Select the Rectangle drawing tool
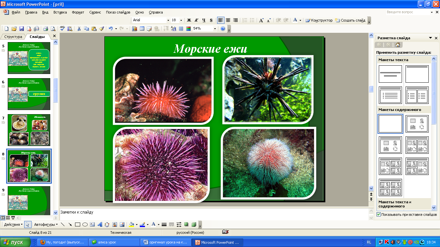Image resolution: width=440 pixels, height=247 pixels. click(77, 224)
